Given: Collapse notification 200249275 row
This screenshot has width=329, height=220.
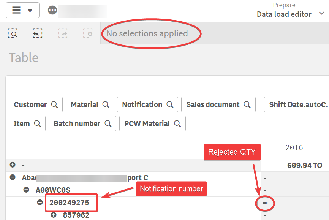Looking at the screenshot, I should pos(40,203).
